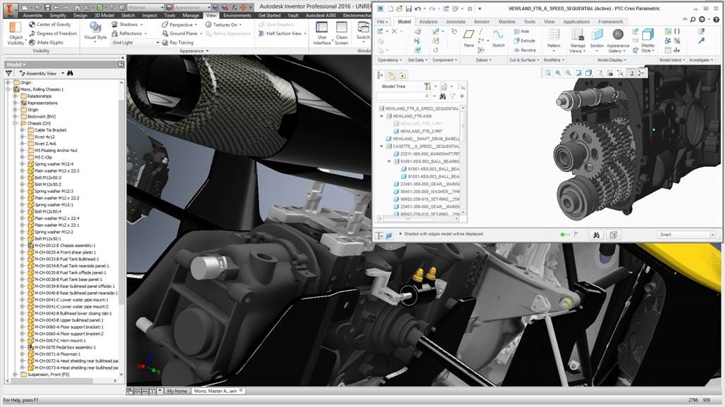Open the Textures On dropdown
The height and width of the screenshot is (407, 725).
(x=224, y=25)
